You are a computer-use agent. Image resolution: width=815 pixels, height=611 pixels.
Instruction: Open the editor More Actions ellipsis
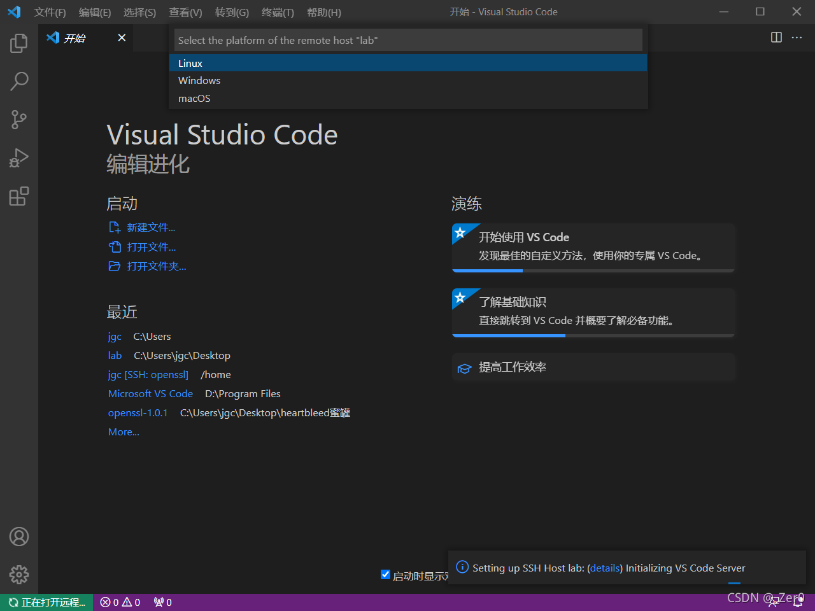tap(797, 38)
